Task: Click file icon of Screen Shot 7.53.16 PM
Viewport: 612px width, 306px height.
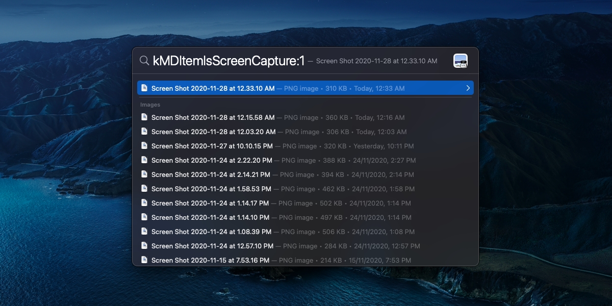Action: click(x=144, y=260)
